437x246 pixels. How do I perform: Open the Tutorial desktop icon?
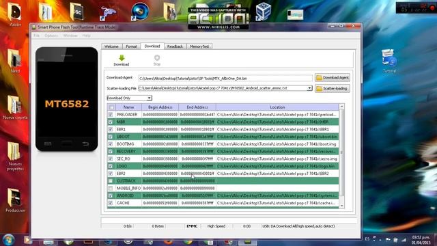coord(389,61)
